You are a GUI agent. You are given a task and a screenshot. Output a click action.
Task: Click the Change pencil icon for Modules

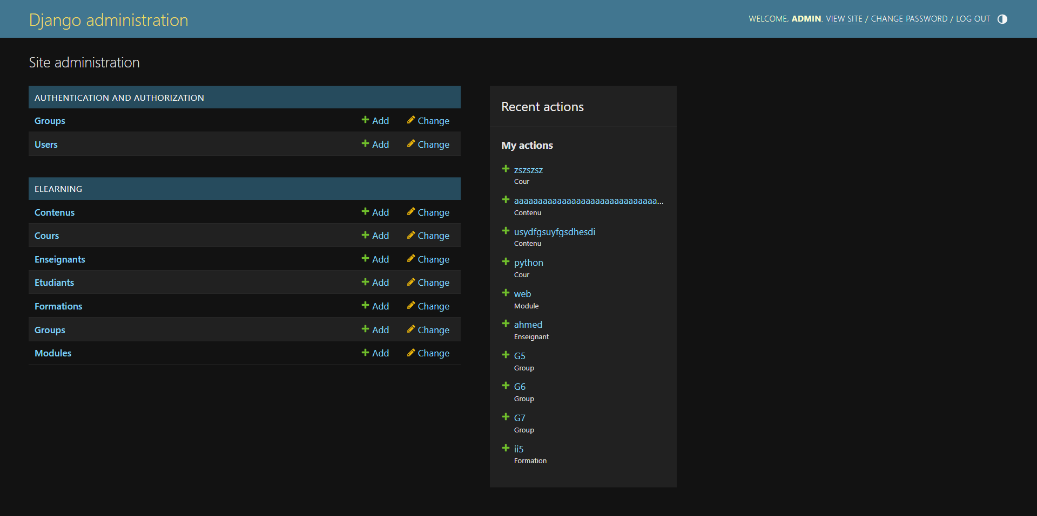point(411,353)
